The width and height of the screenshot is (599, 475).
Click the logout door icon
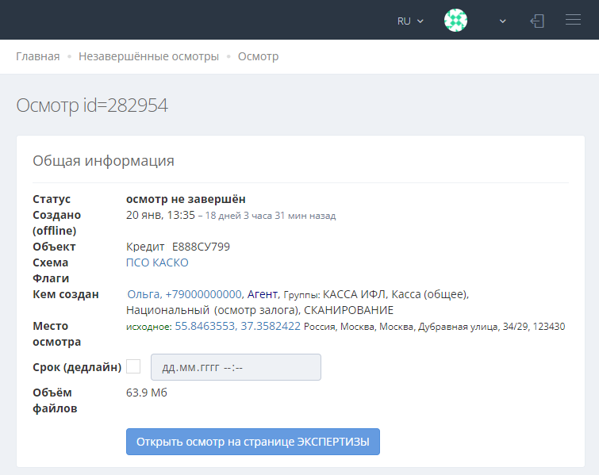[x=537, y=21]
